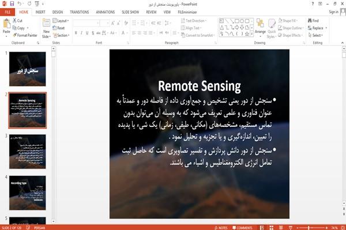Switch to the DESIGN ribbon tab
This screenshot has height=230, width=346.
(57, 12)
